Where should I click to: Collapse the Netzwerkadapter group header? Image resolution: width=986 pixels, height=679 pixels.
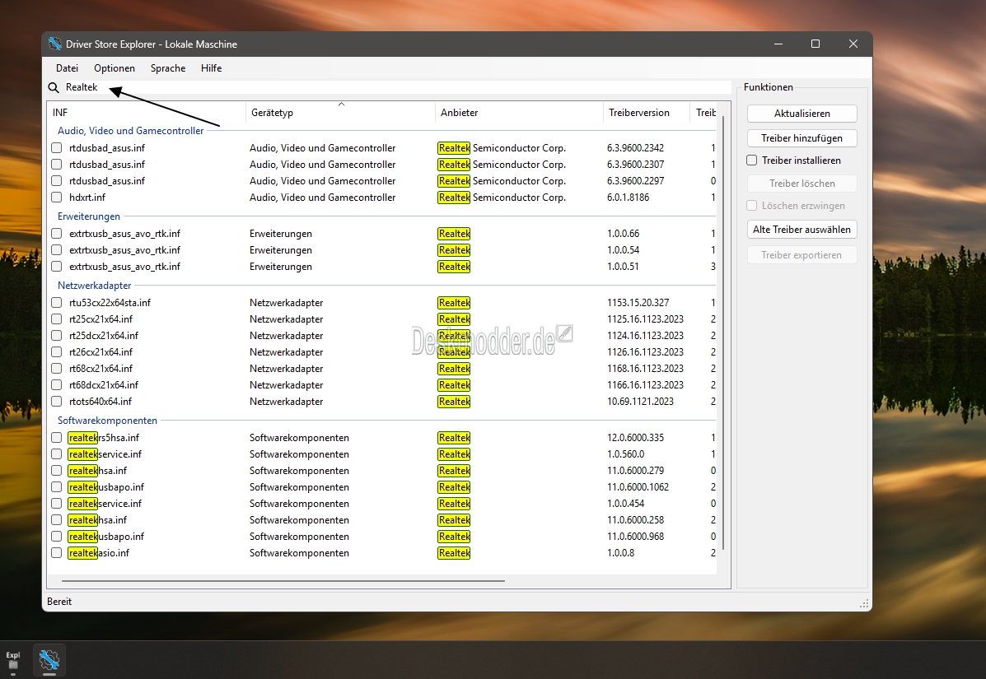[95, 285]
